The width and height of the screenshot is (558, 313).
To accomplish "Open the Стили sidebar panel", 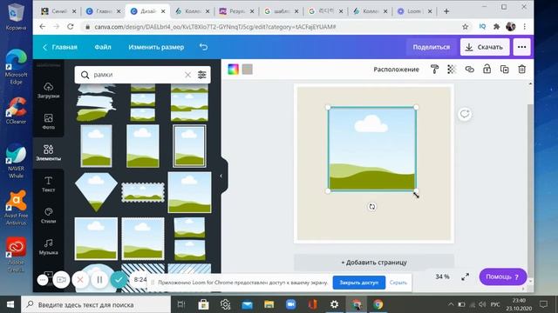I will [x=49, y=215].
